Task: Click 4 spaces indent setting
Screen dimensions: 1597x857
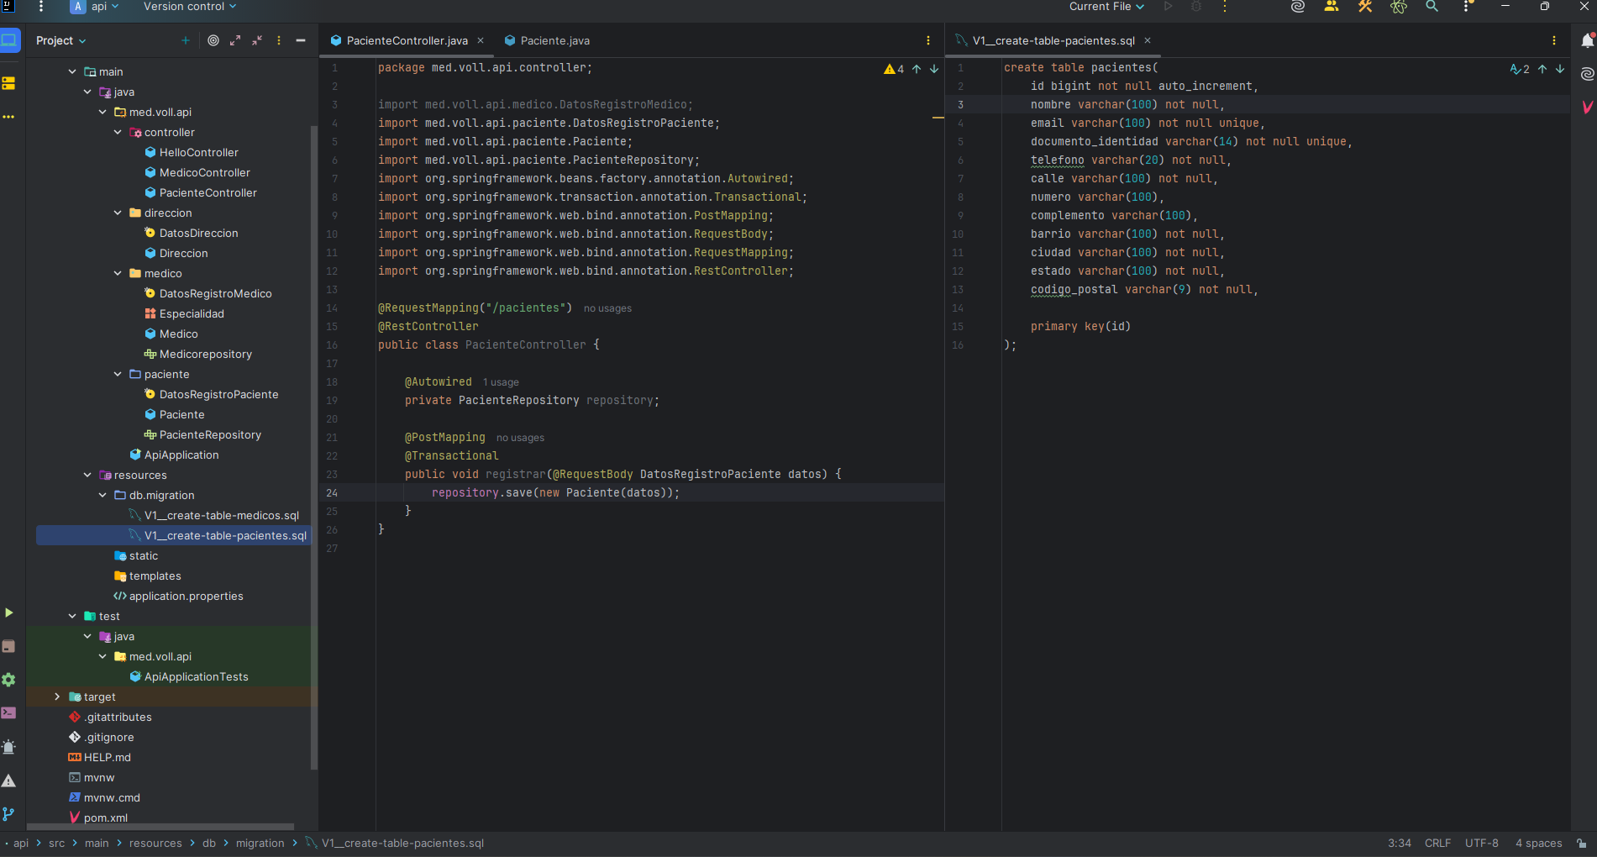Action: [x=1539, y=844]
